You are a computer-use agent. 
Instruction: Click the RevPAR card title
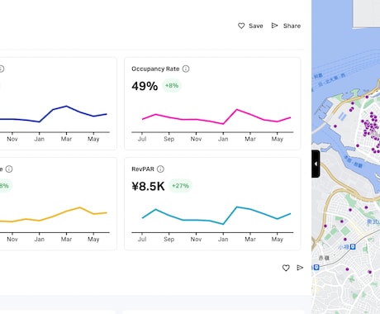pos(143,169)
